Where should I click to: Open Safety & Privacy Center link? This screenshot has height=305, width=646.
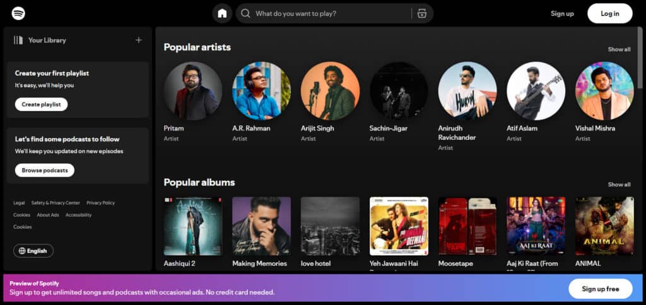tap(56, 203)
